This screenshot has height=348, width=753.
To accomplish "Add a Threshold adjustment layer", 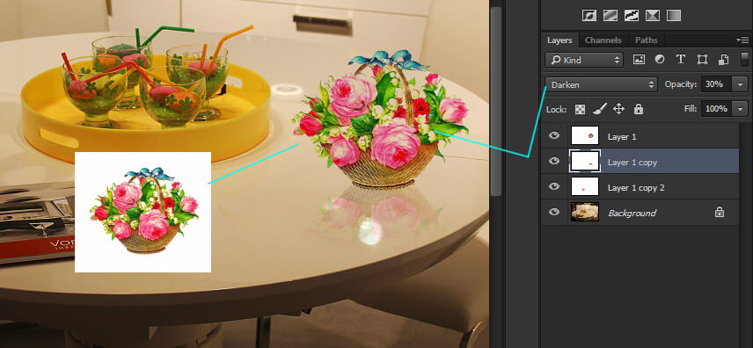I will [x=631, y=15].
